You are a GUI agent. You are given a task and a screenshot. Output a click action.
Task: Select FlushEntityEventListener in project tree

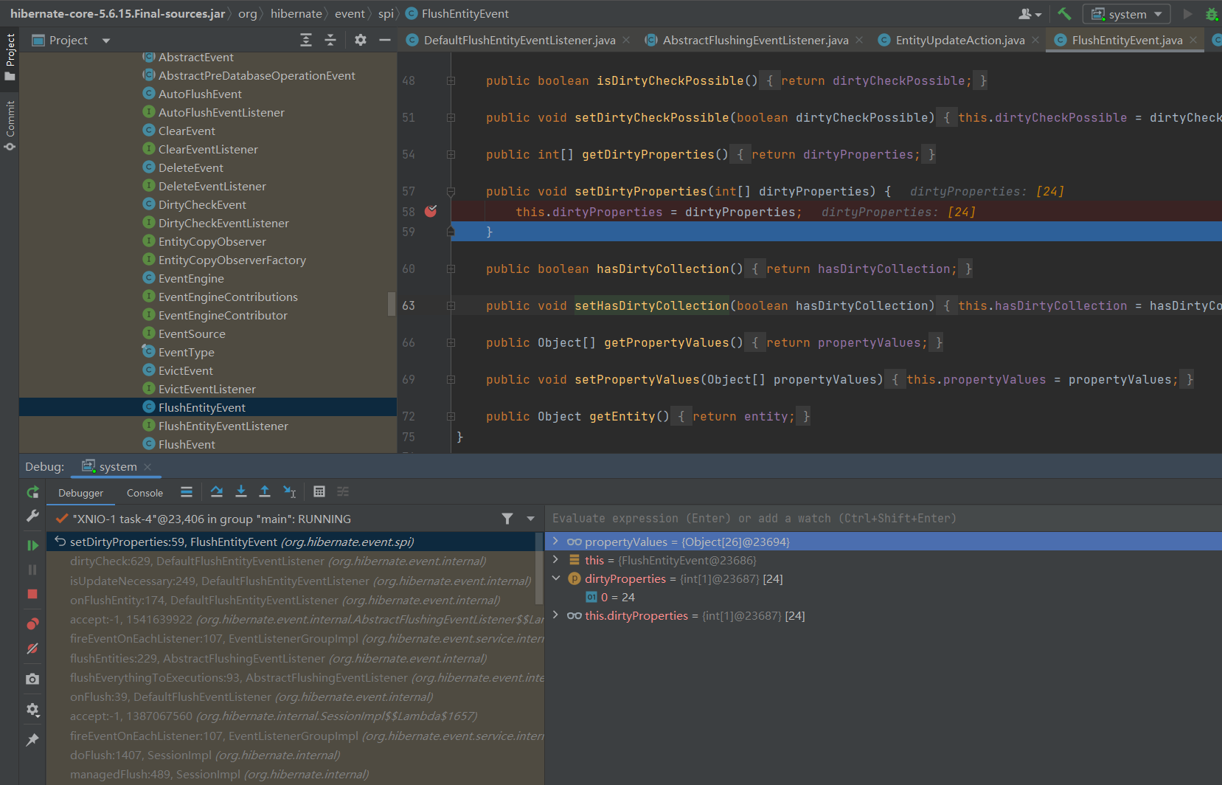coord(223,426)
